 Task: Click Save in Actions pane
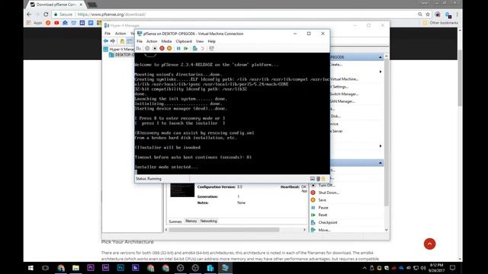coord(322,200)
